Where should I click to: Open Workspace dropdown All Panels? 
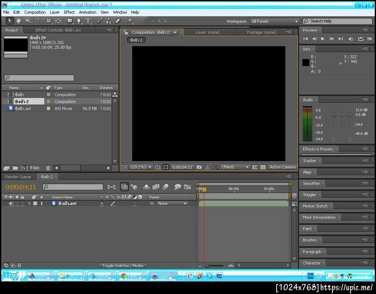tap(274, 21)
